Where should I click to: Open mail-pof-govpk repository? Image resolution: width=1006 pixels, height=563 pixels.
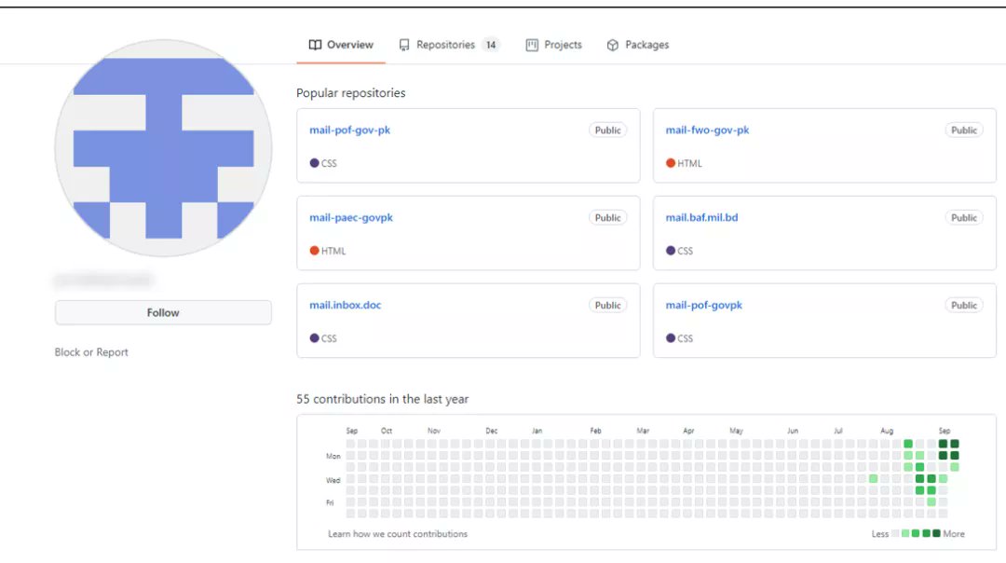pyautogui.click(x=704, y=305)
